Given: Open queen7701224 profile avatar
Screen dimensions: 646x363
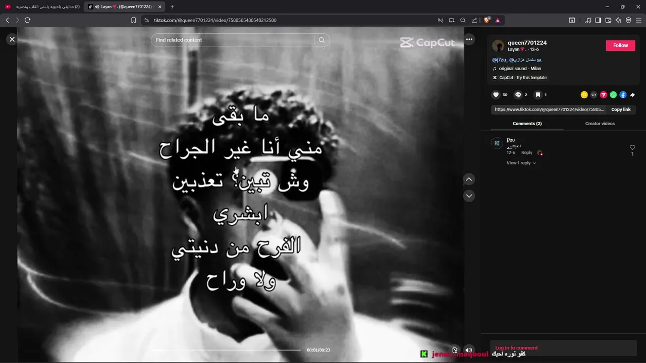Looking at the screenshot, I should pyautogui.click(x=498, y=46).
